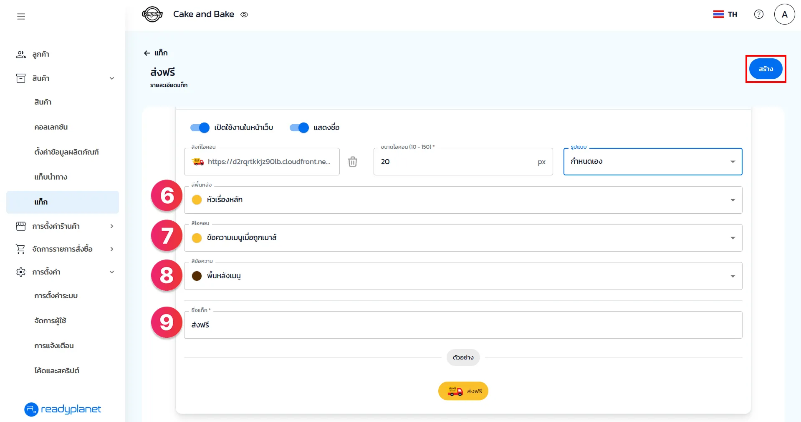Click the Company logo icon

(x=152, y=15)
